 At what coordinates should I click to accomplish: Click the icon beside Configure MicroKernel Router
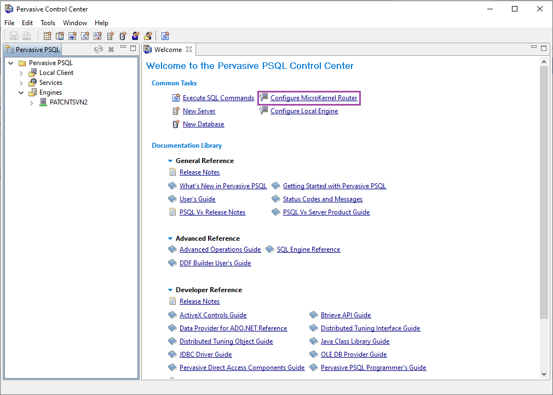[x=263, y=97]
